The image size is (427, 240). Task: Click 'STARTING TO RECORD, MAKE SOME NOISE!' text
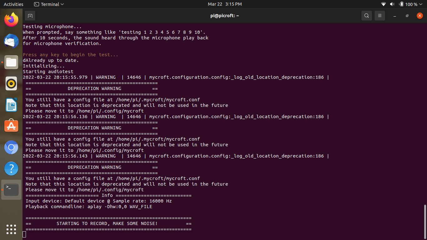[x=107, y=223]
